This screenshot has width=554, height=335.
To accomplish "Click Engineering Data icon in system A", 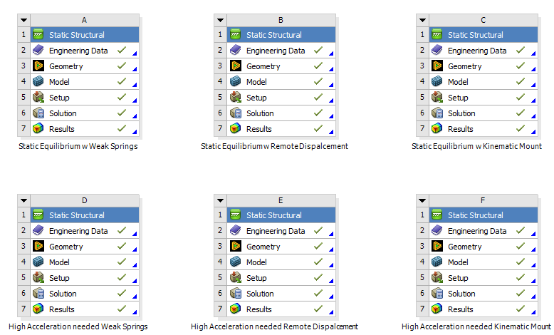I will (38, 50).
